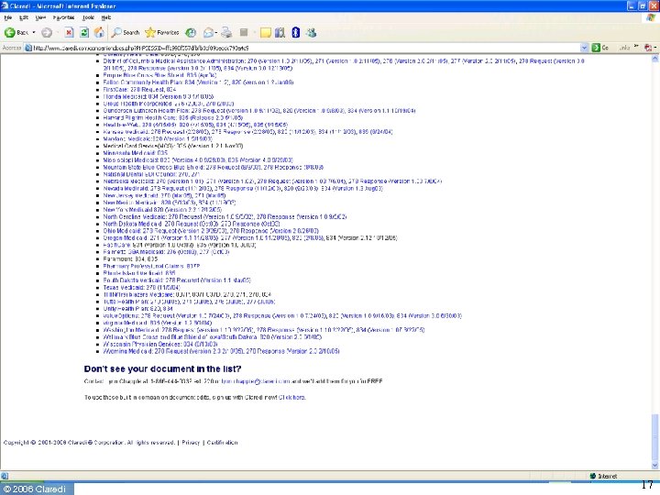Open Fallon Community Health Plan link
660x495 pixels.
[198, 82]
